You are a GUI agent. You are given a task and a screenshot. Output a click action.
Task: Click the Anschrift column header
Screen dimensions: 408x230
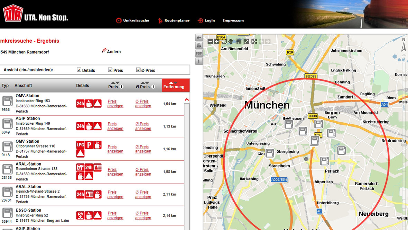[x=23, y=85]
